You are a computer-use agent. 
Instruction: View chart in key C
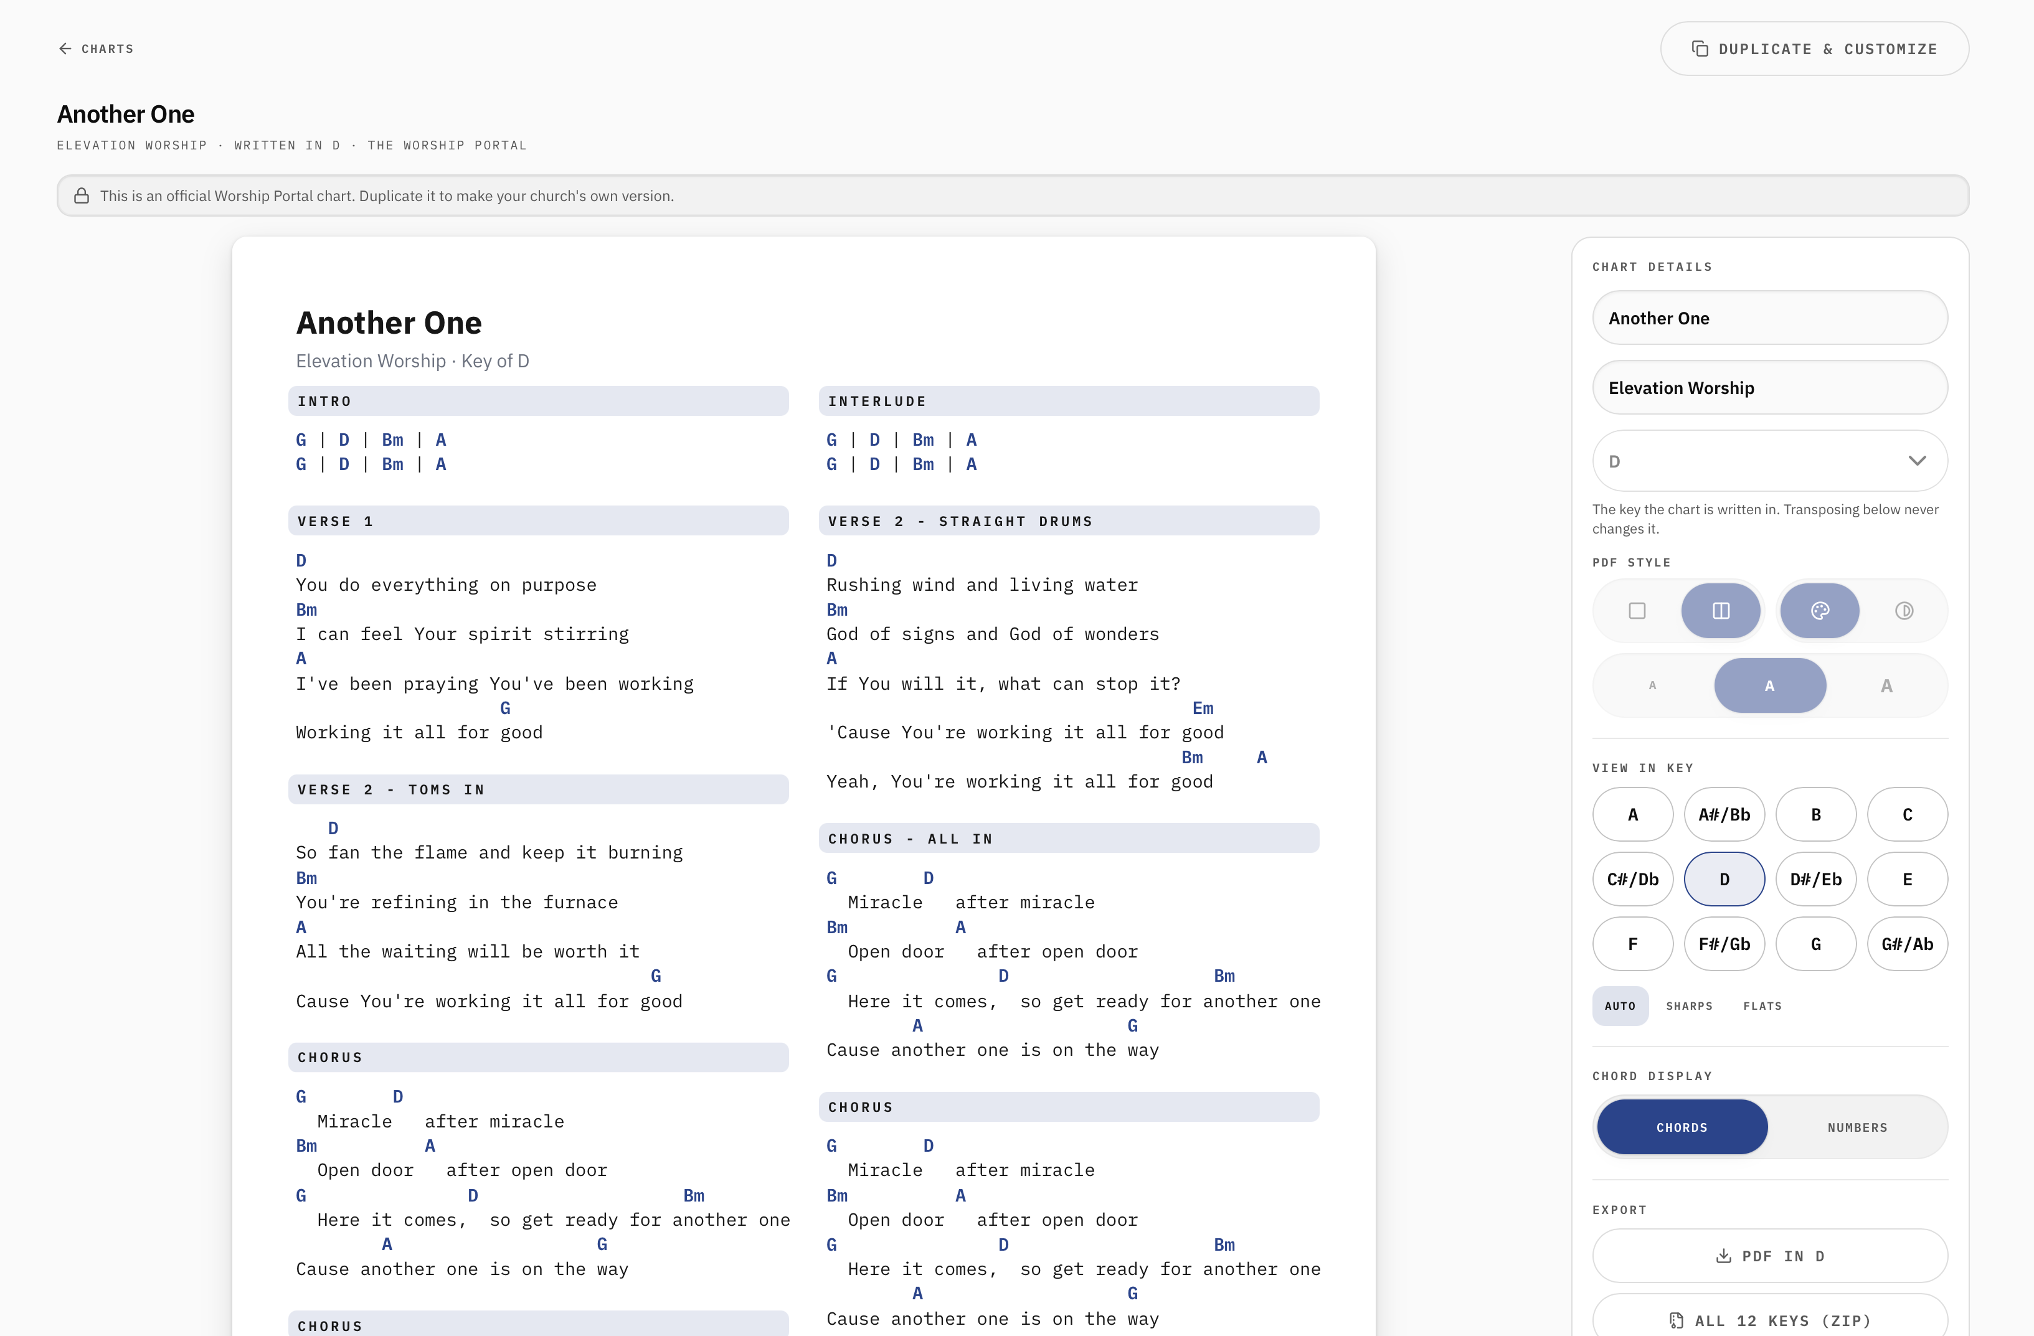point(1907,814)
